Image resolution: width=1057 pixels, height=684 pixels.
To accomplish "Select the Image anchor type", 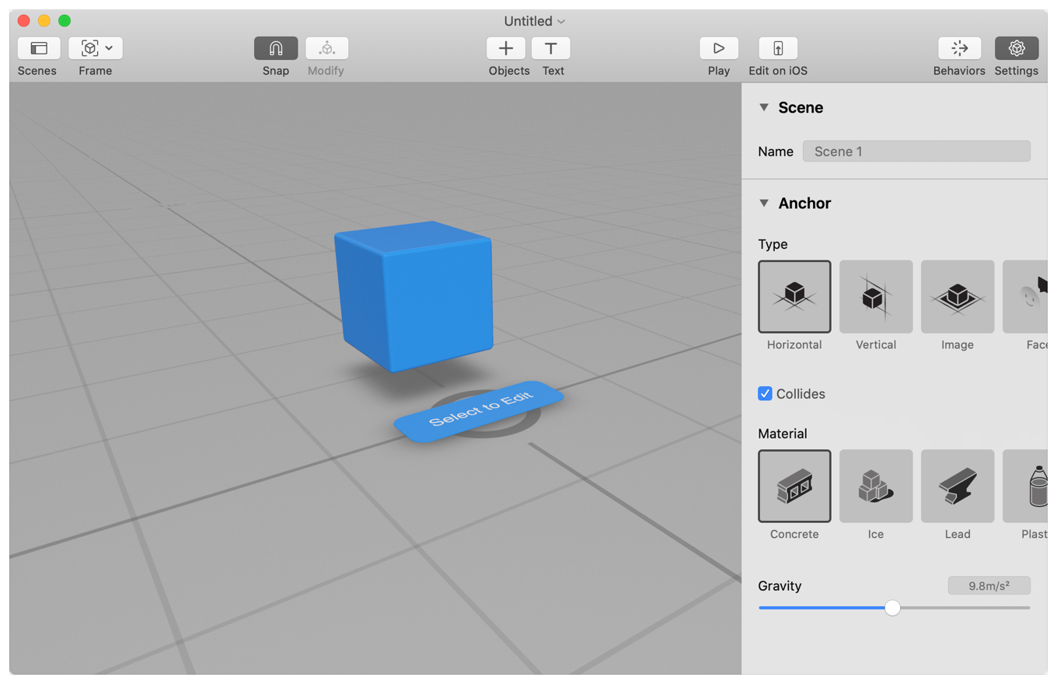I will (958, 296).
